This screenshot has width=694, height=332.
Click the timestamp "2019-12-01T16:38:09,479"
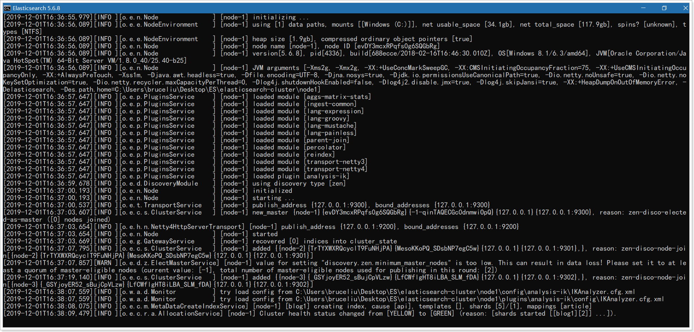48,314
